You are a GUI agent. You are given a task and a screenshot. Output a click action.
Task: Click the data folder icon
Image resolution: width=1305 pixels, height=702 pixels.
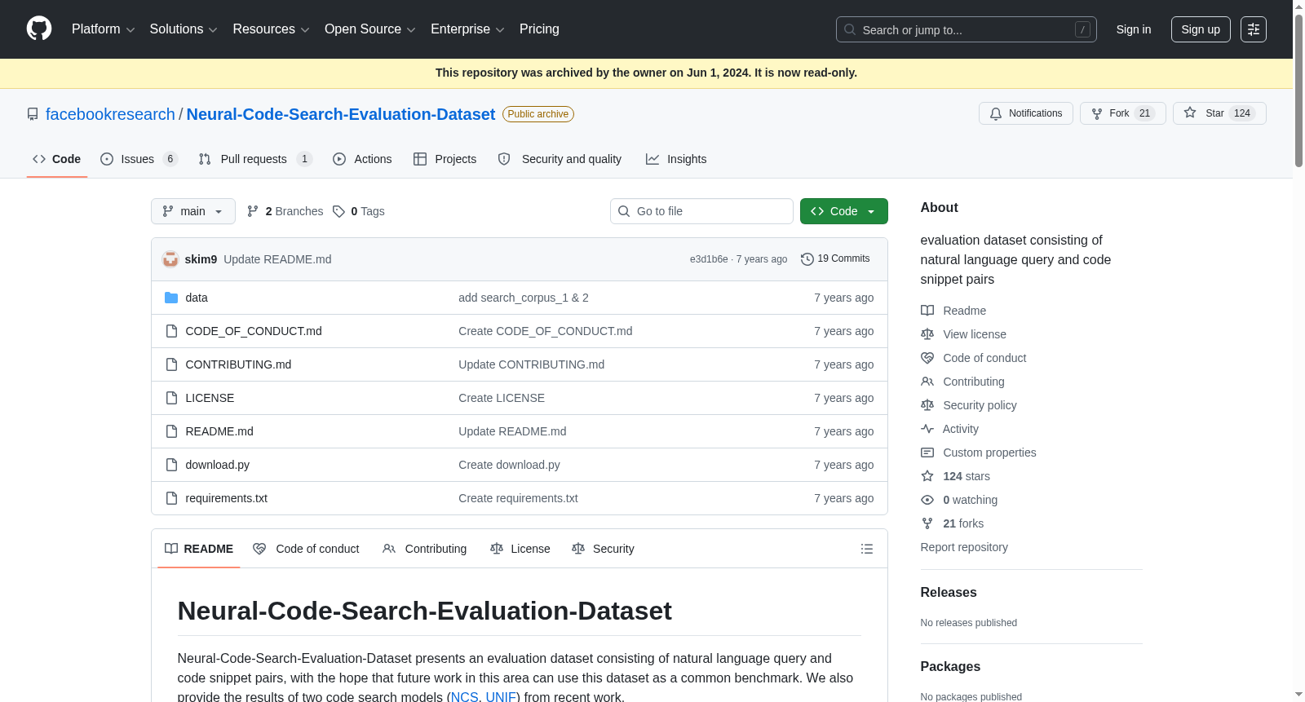(x=171, y=298)
